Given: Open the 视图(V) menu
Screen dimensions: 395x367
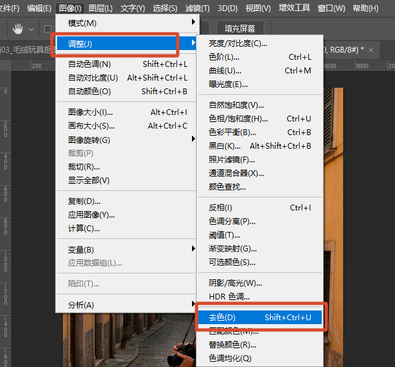Looking at the screenshot, I should (258, 8).
